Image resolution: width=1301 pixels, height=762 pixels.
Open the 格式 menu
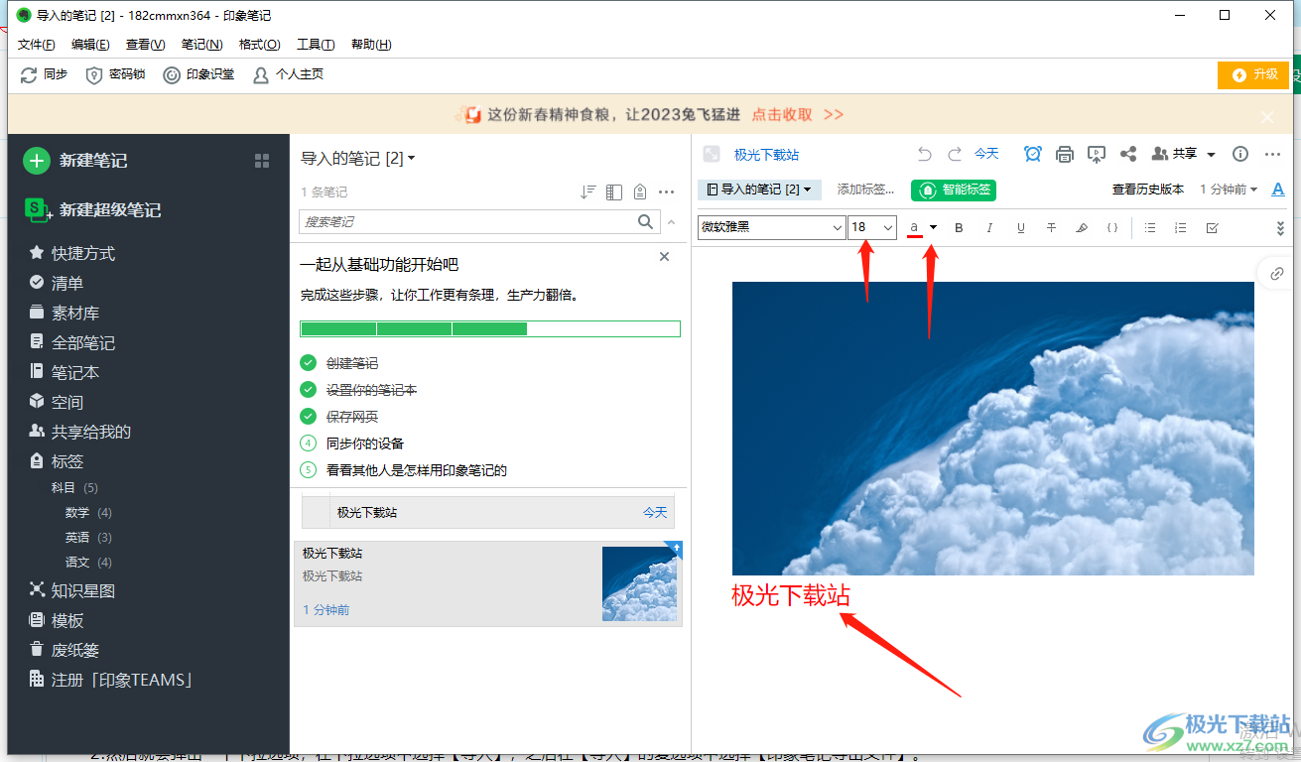click(260, 45)
